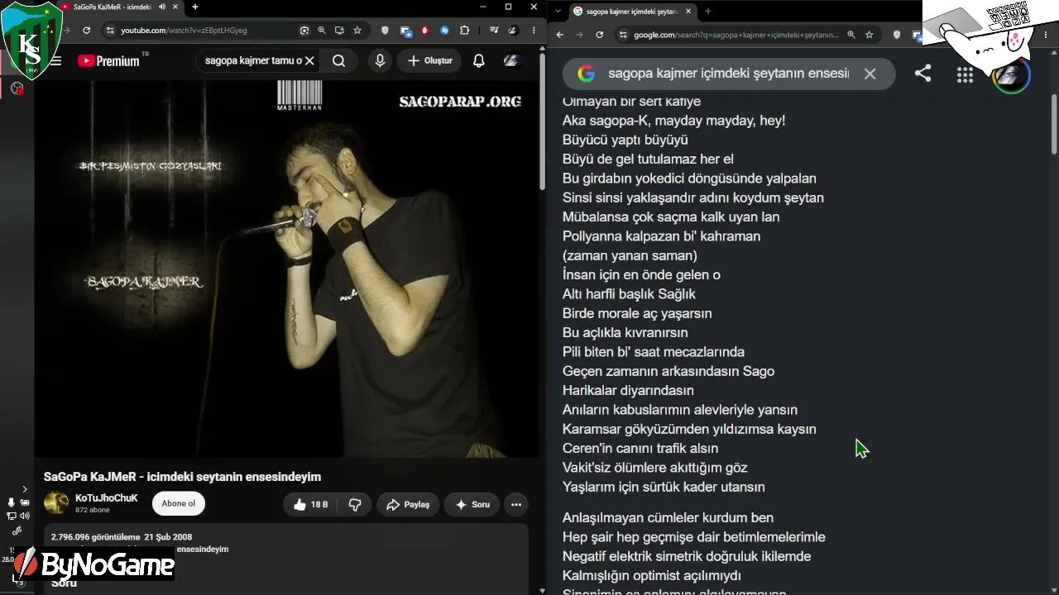Click the video player to pause playback
1059x595 pixels.
tap(286, 269)
